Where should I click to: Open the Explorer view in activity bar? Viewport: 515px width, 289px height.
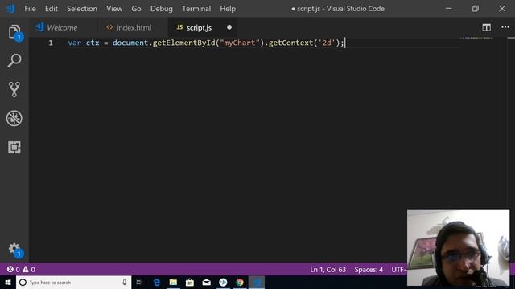(x=14, y=32)
